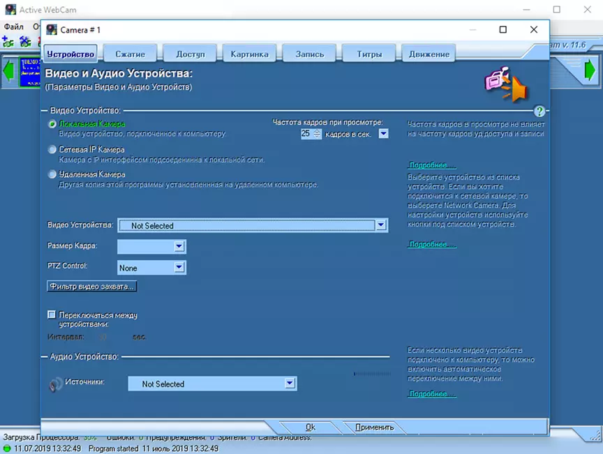Click the help question mark icon
Viewport: 603px width, 454px height.
click(x=539, y=112)
